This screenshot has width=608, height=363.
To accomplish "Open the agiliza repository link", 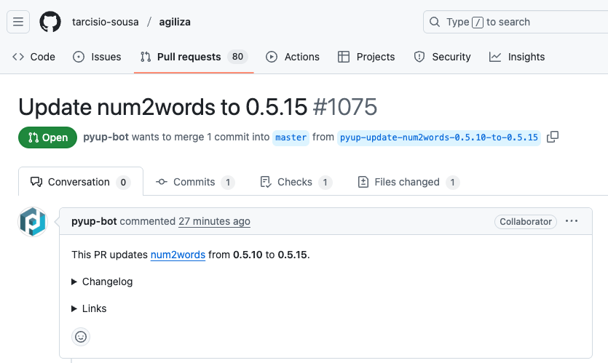I will (175, 22).
